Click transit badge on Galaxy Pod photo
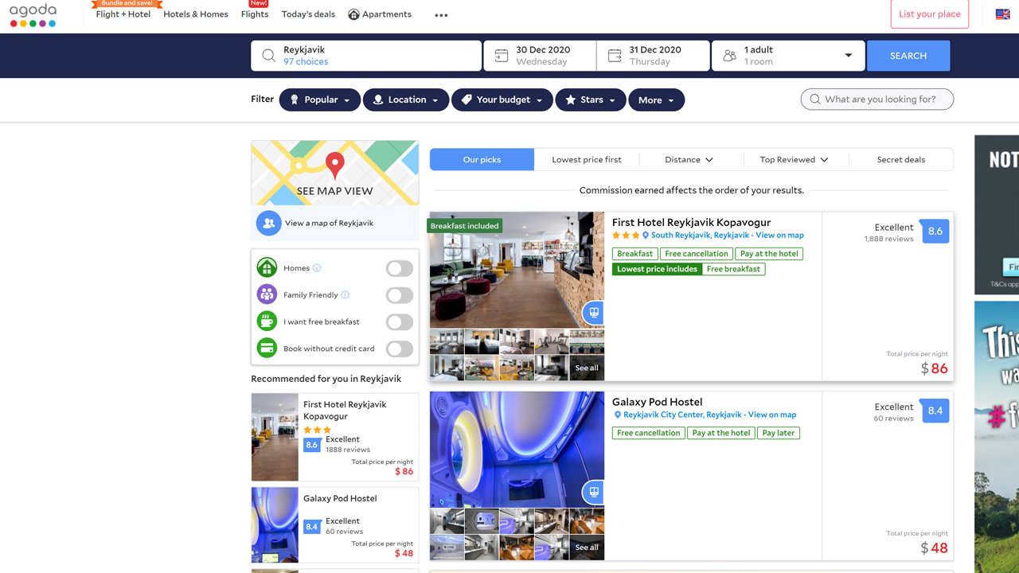Viewport: 1019px width, 573px height. [593, 493]
